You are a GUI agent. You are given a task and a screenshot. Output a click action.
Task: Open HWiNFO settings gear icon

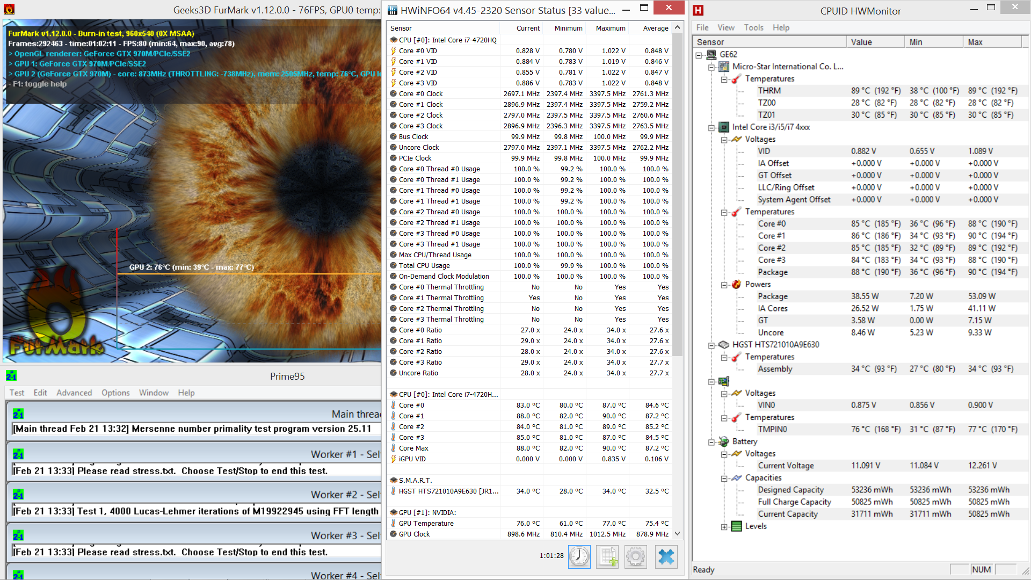[x=636, y=556]
